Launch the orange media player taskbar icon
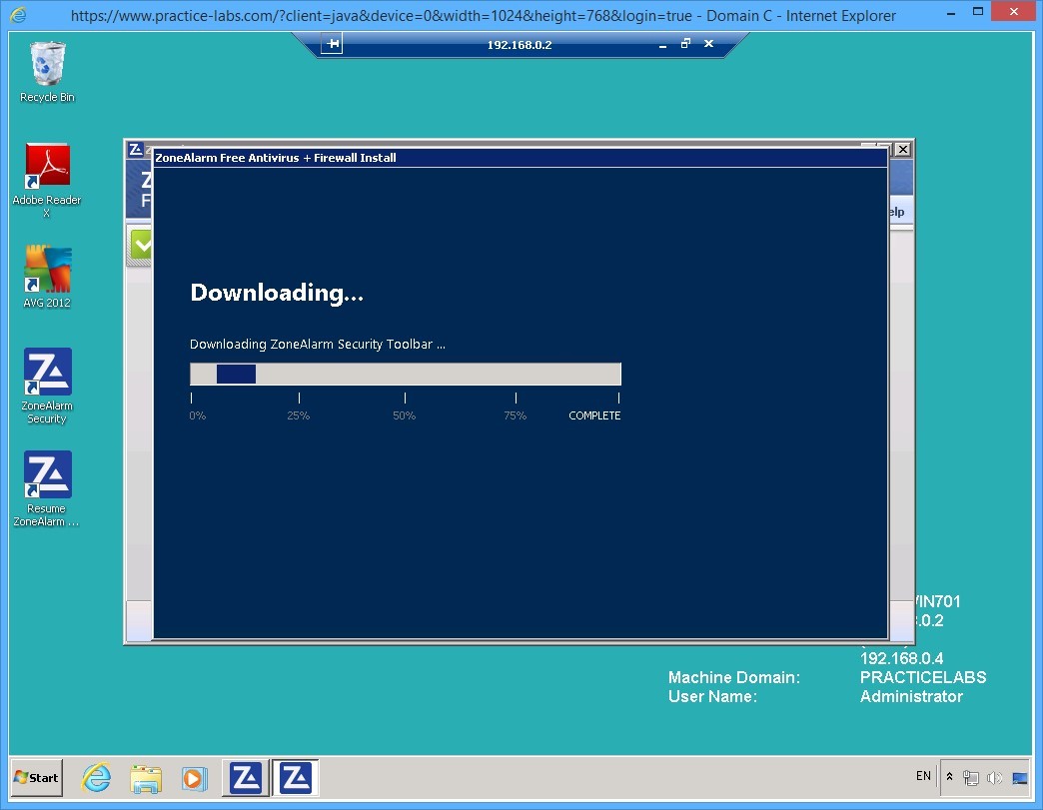The height and width of the screenshot is (810, 1043). point(194,777)
